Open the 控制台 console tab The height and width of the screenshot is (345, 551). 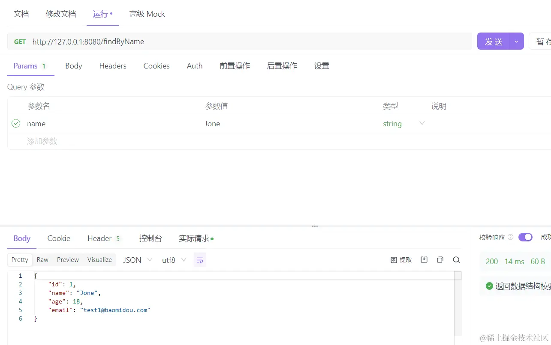pos(151,238)
